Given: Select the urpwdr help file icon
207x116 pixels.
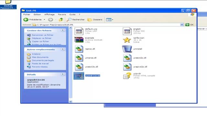Looking at the screenshot, I should pos(127,76).
